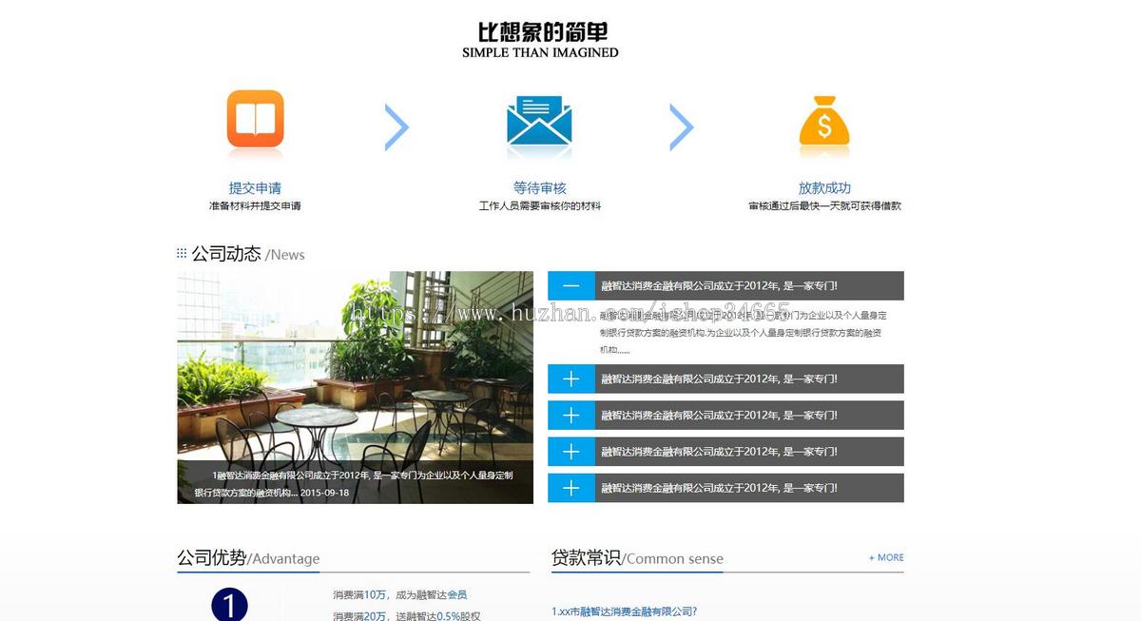Click the blue envelope icon for 等待审核
The image size is (1141, 621).
click(x=539, y=121)
